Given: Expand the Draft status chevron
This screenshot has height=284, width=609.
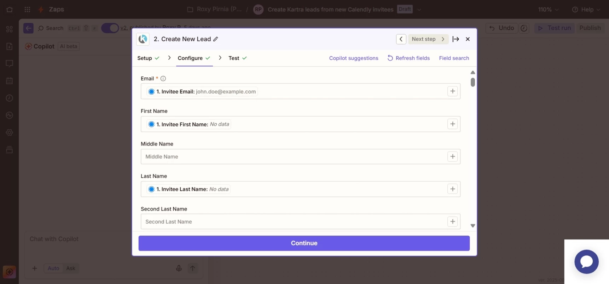Looking at the screenshot, I should coord(419,10).
